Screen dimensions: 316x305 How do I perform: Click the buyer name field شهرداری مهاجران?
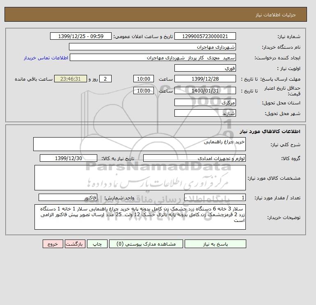click(152, 47)
